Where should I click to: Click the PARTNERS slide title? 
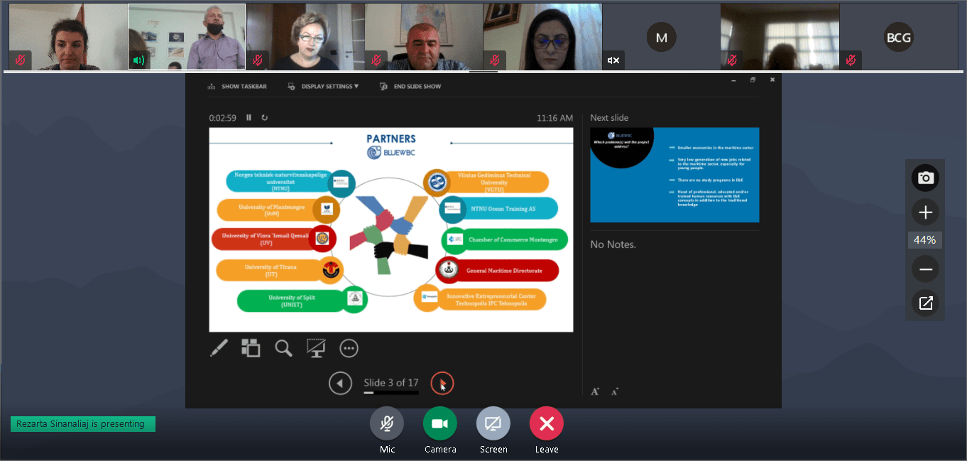[x=391, y=139]
